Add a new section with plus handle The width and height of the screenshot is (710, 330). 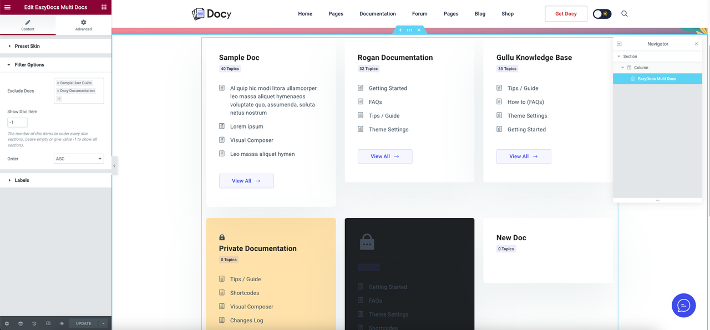click(400, 30)
